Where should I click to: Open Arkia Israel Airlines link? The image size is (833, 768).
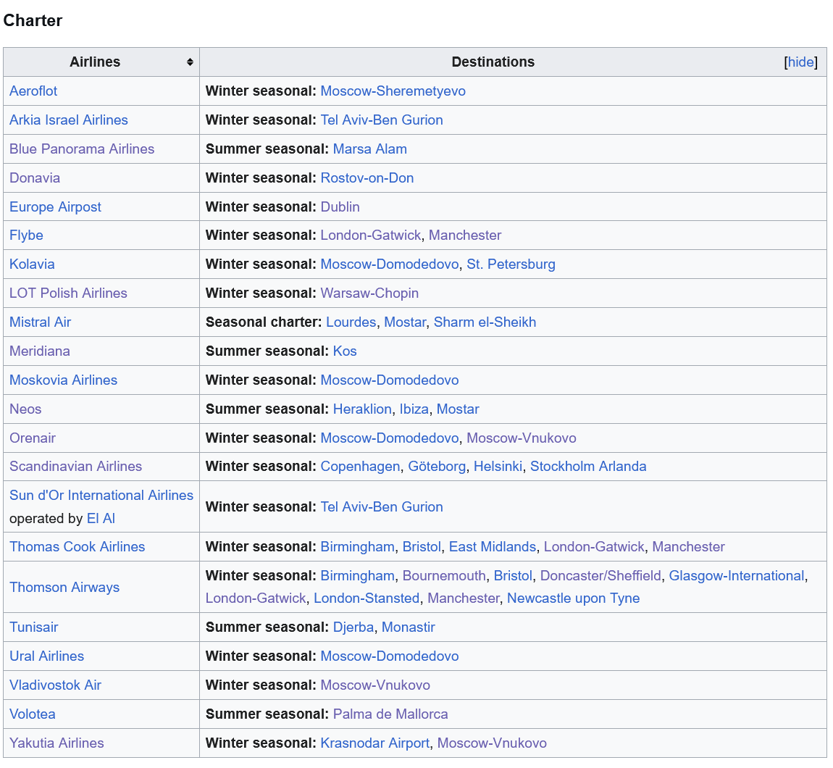[68, 120]
